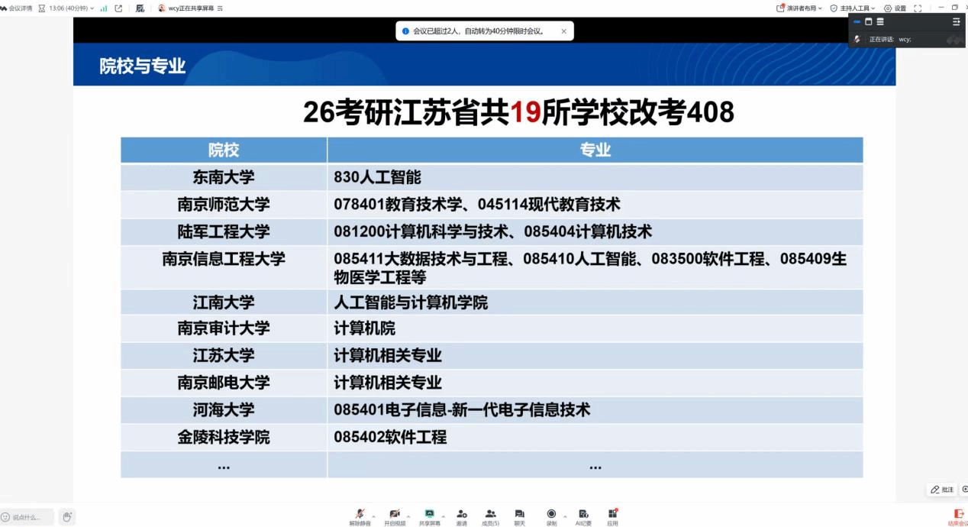Image resolution: width=968 pixels, height=527 pixels.
Task: Click the 共享屏幕 share screen icon
Action: point(429,515)
